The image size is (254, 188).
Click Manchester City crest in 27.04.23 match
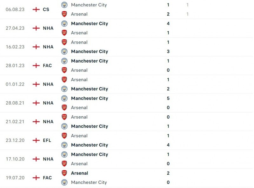pos(64,23)
